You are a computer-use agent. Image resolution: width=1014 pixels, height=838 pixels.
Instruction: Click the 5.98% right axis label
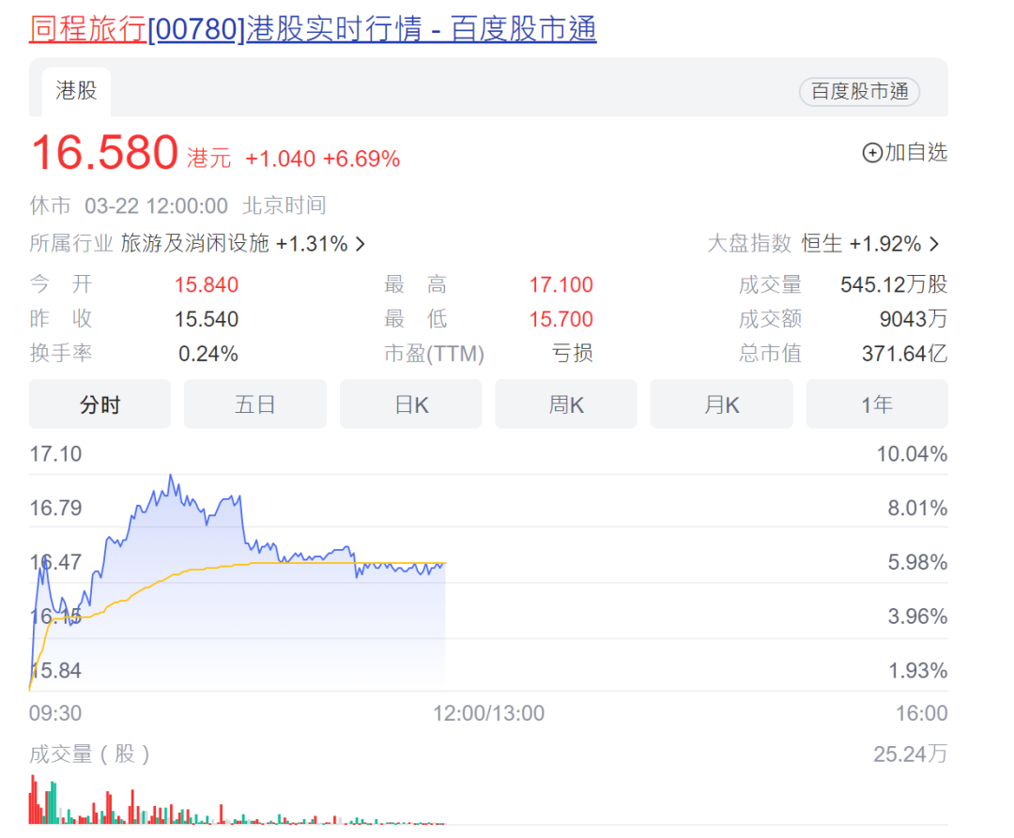(x=917, y=562)
